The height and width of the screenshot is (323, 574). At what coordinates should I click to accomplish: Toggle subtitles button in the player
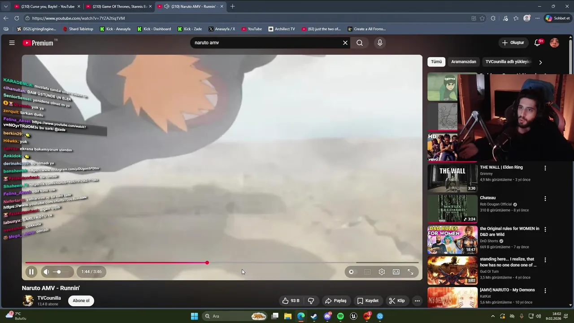pyautogui.click(x=367, y=271)
